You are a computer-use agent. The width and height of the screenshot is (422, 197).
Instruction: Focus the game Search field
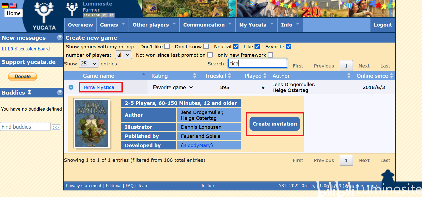pos(258,63)
